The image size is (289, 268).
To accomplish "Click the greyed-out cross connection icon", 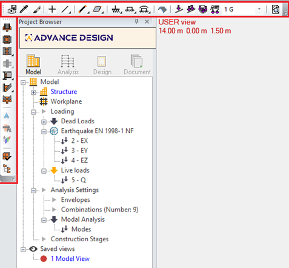I will (8, 64).
